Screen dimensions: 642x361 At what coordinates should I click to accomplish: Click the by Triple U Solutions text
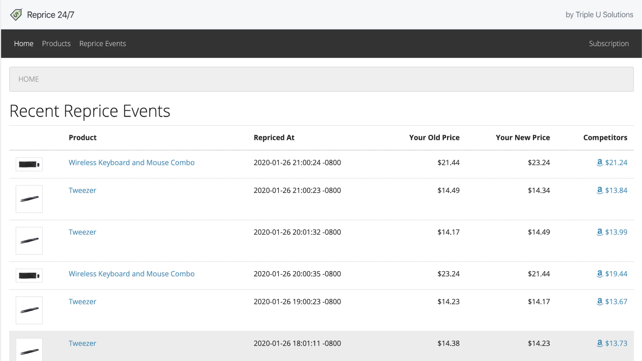599,15
